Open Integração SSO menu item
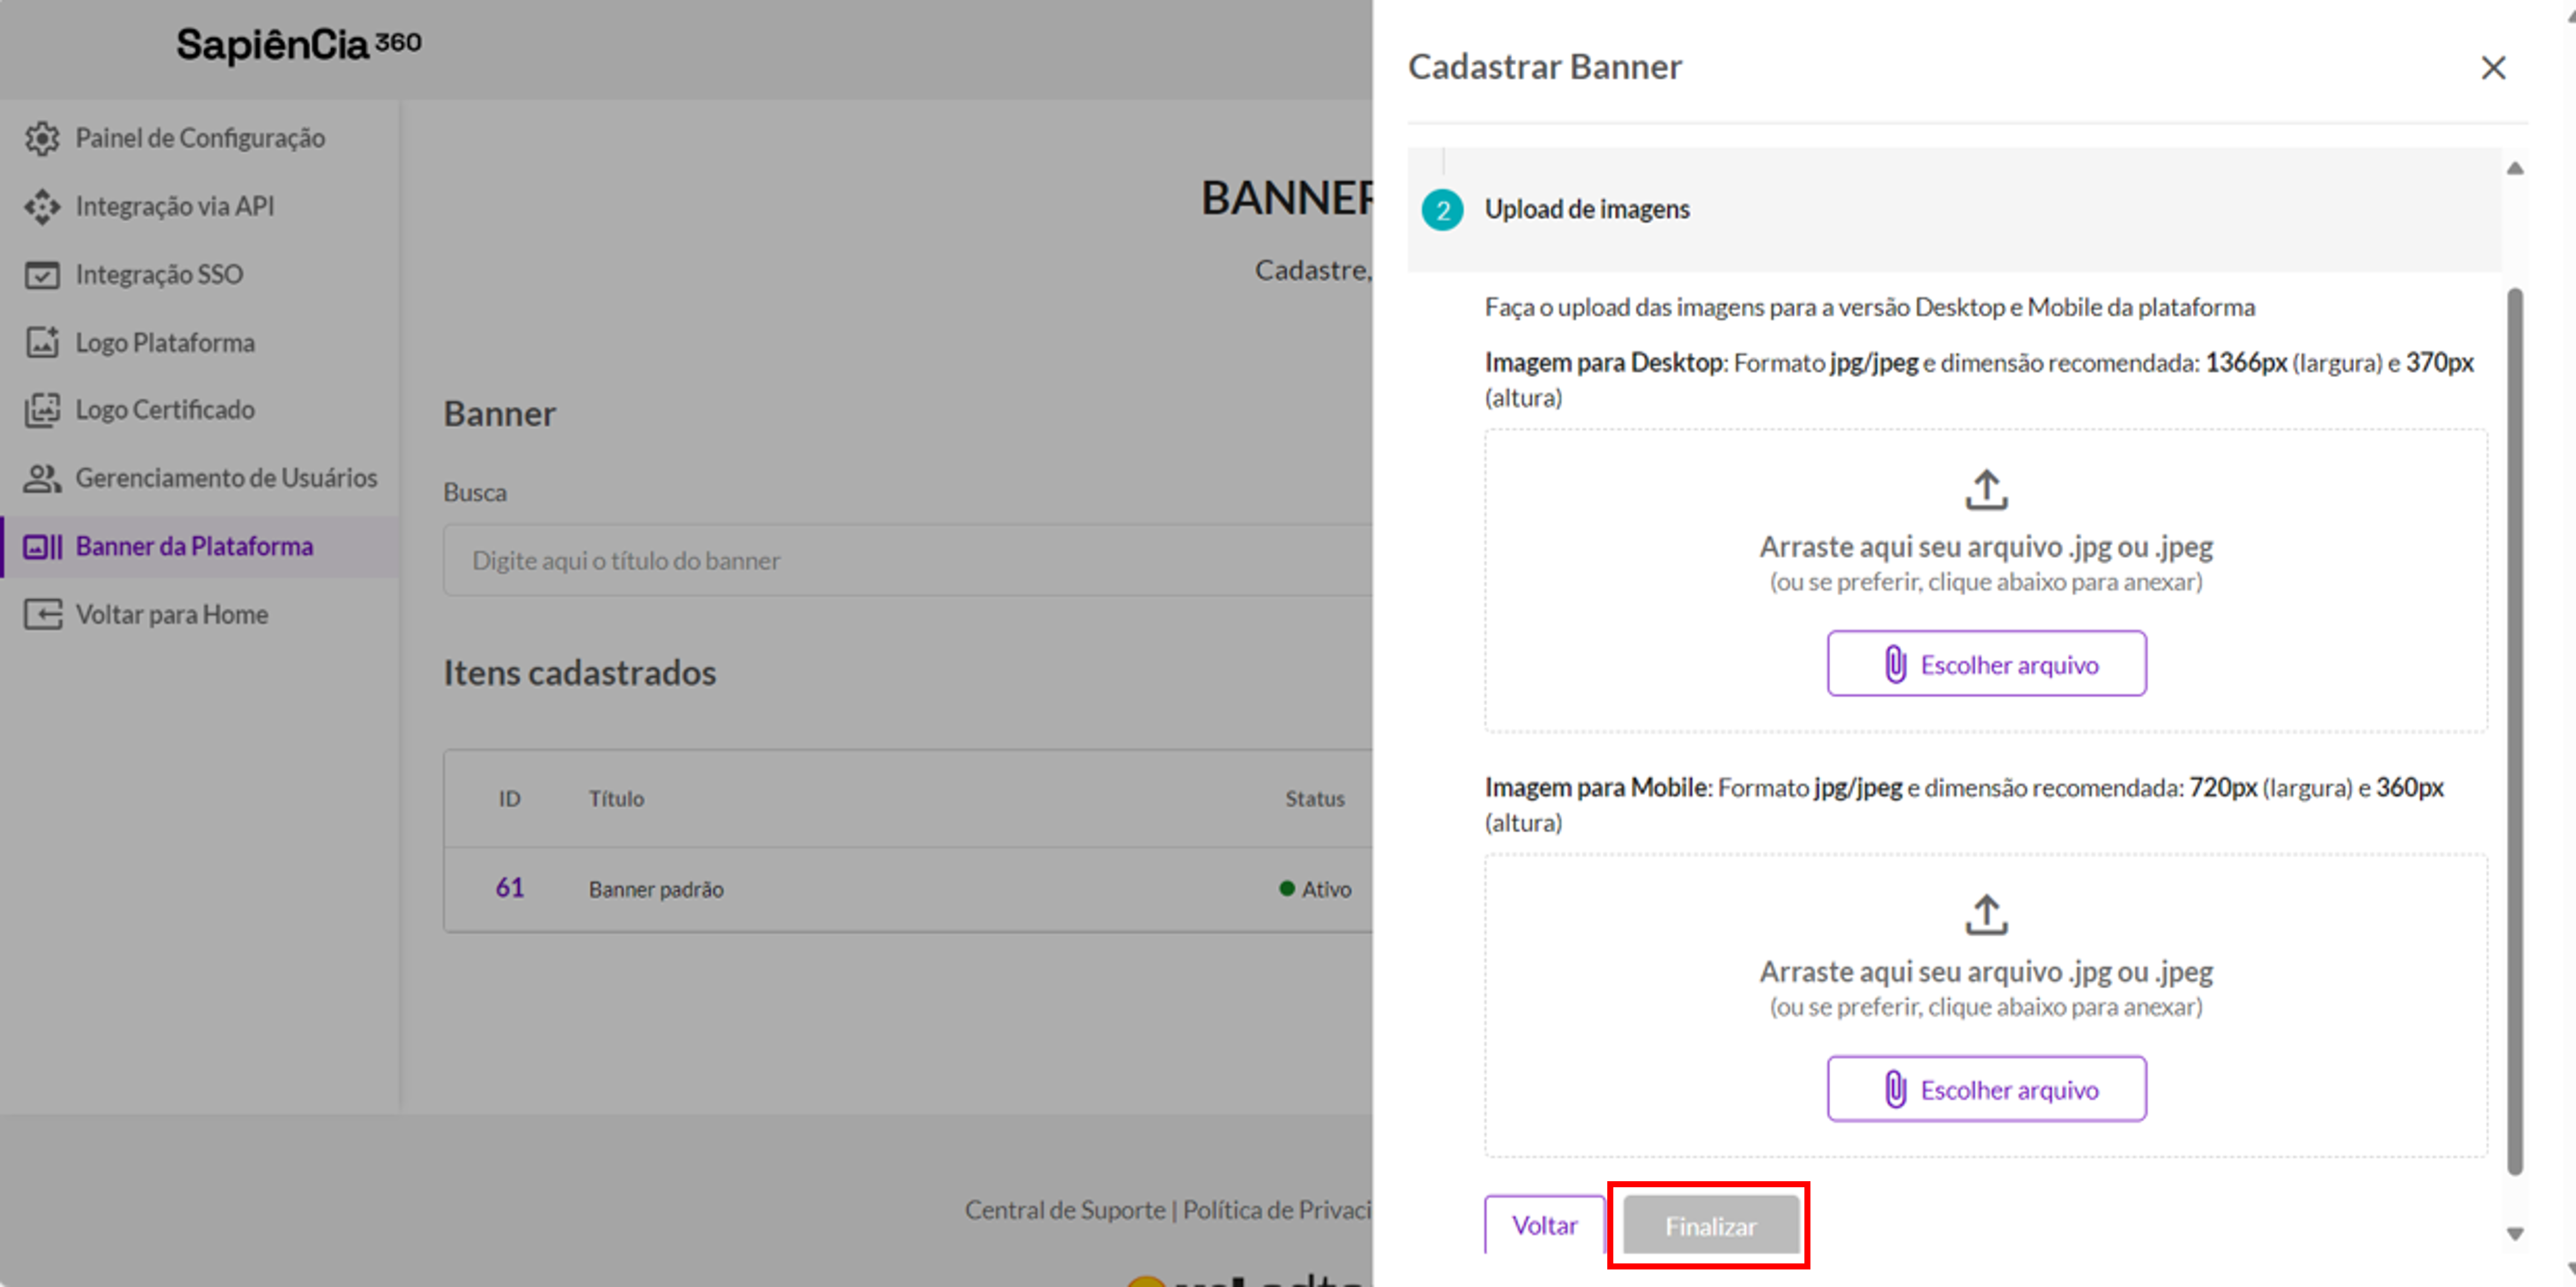 (200, 274)
